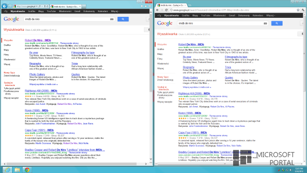This screenshot has height=173, width=307.
Task: Go back in Chrome
Action: [158, 10]
